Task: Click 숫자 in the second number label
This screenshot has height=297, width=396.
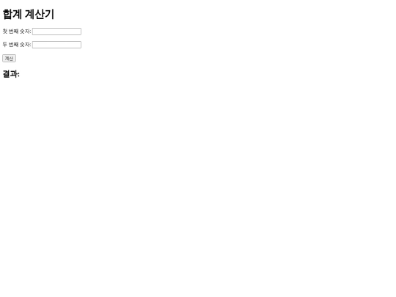Action: coord(24,45)
